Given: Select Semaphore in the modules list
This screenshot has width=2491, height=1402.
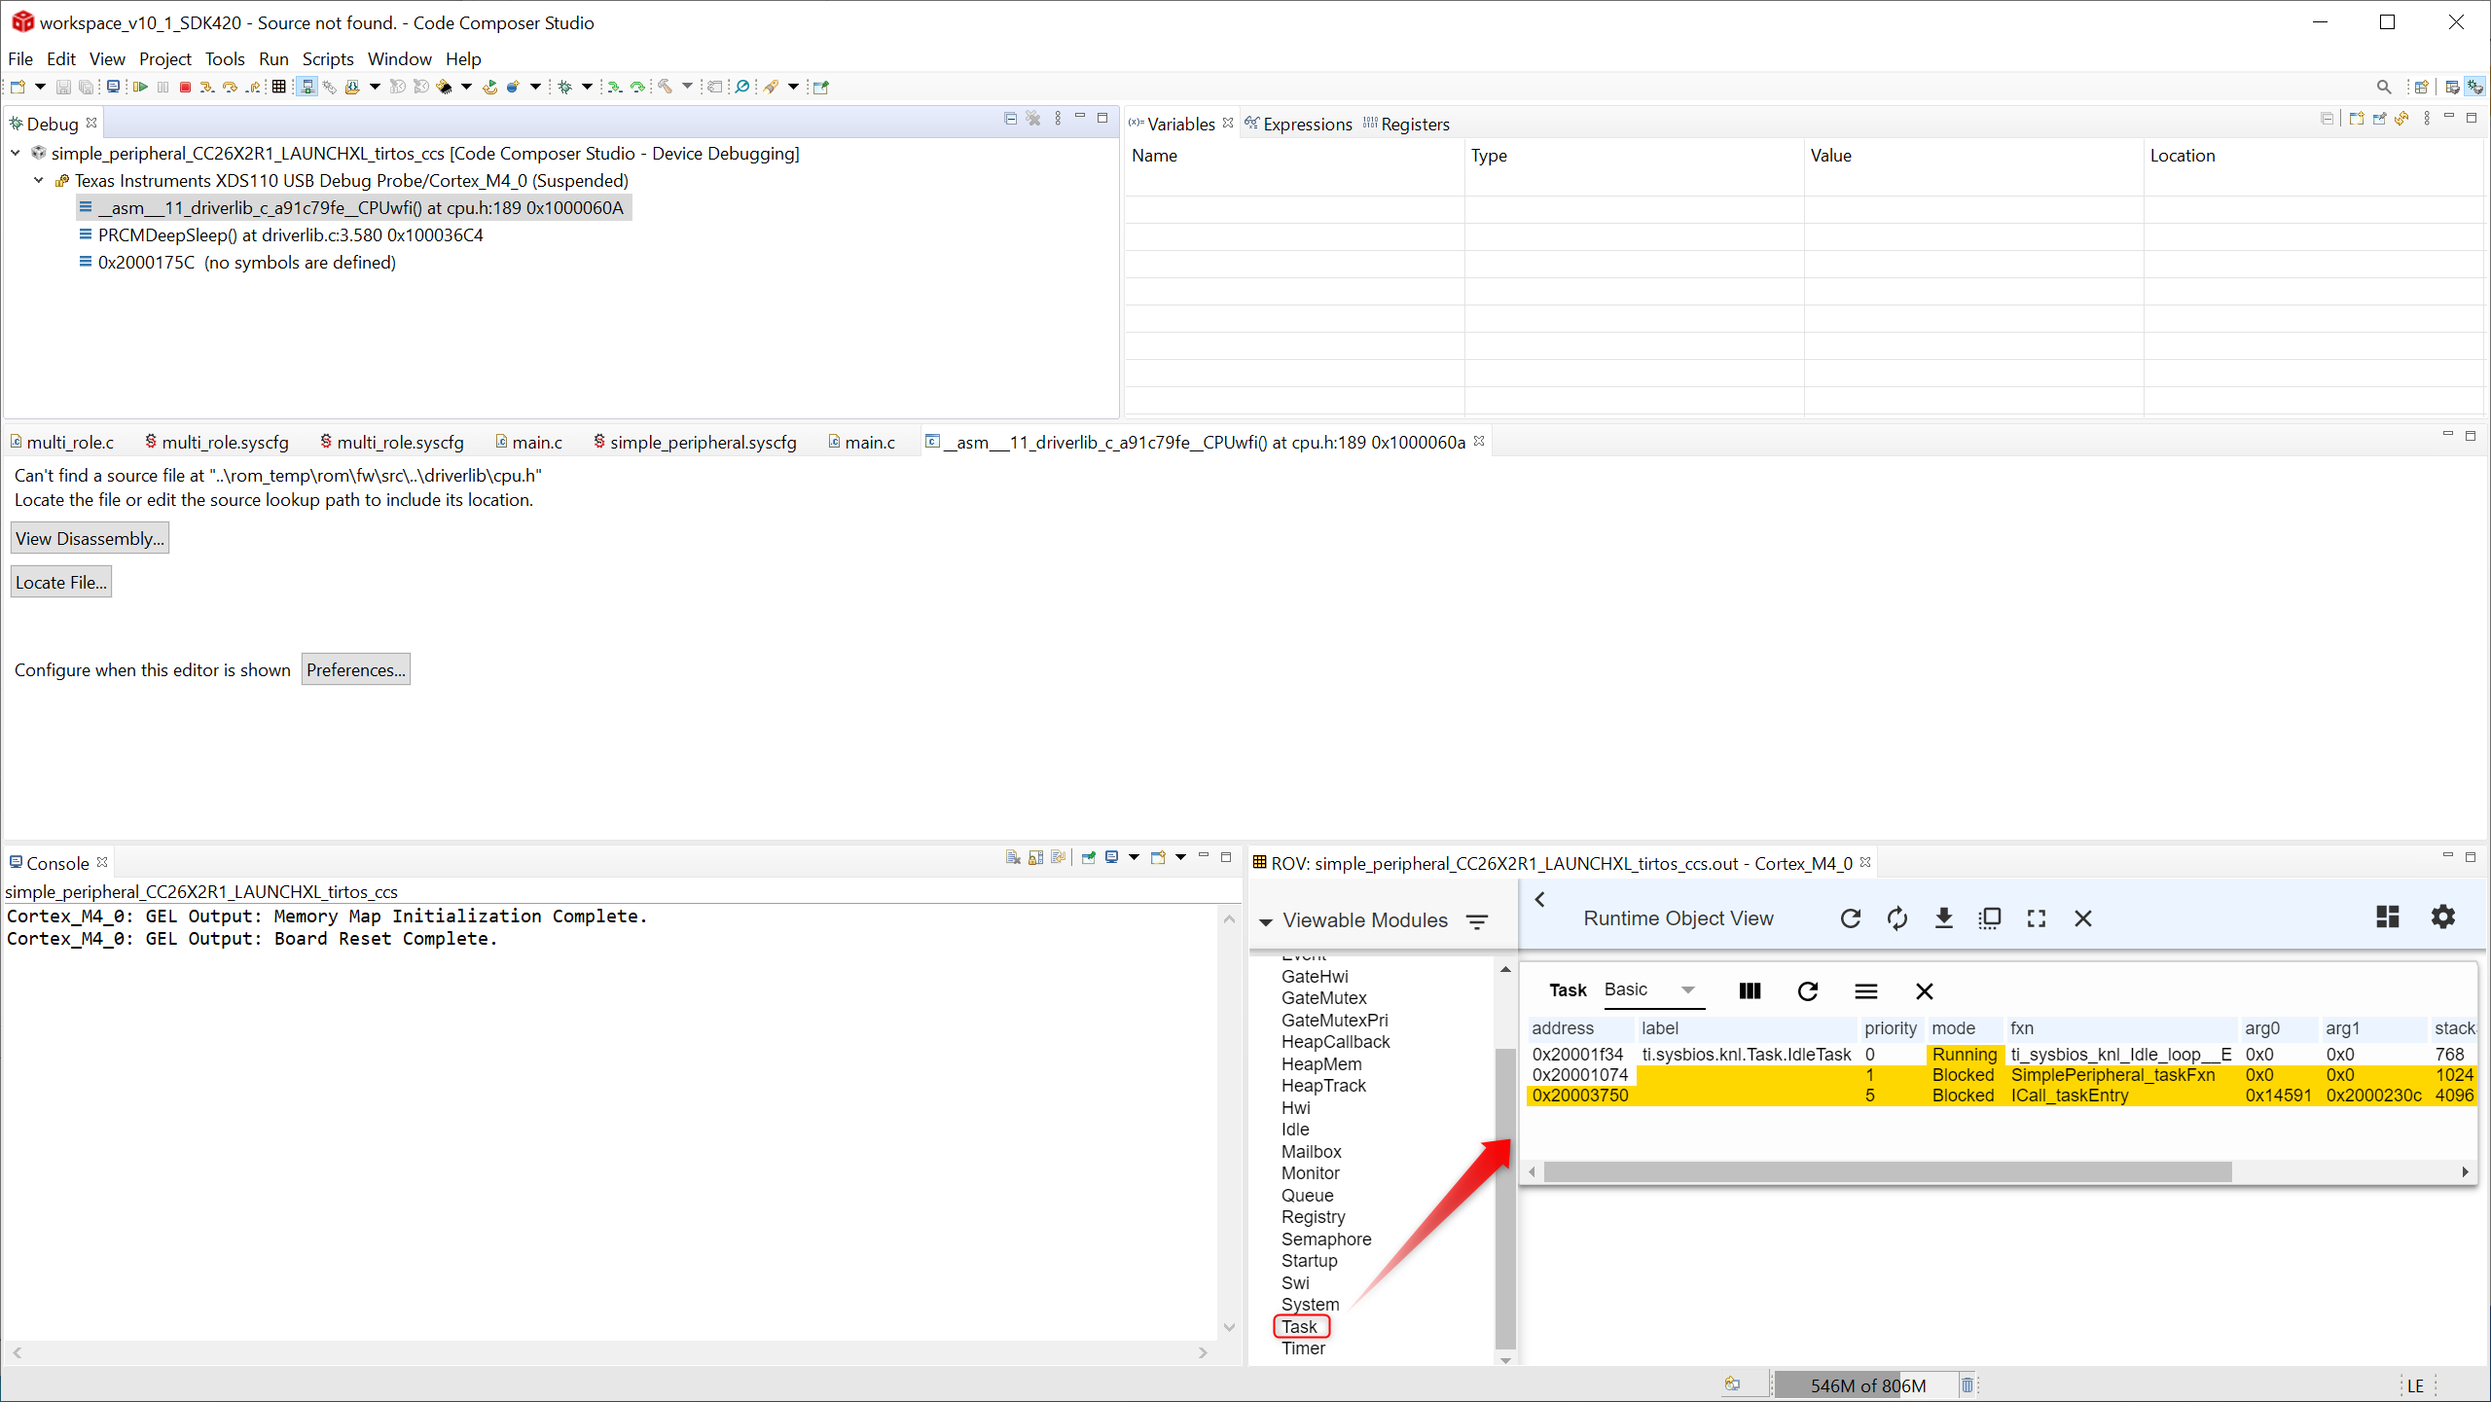Looking at the screenshot, I should 1325,1240.
